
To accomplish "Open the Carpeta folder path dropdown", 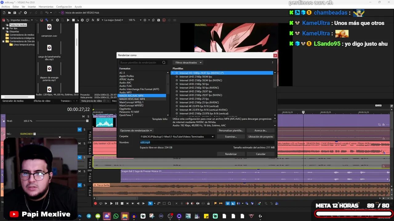I will click(212, 137).
